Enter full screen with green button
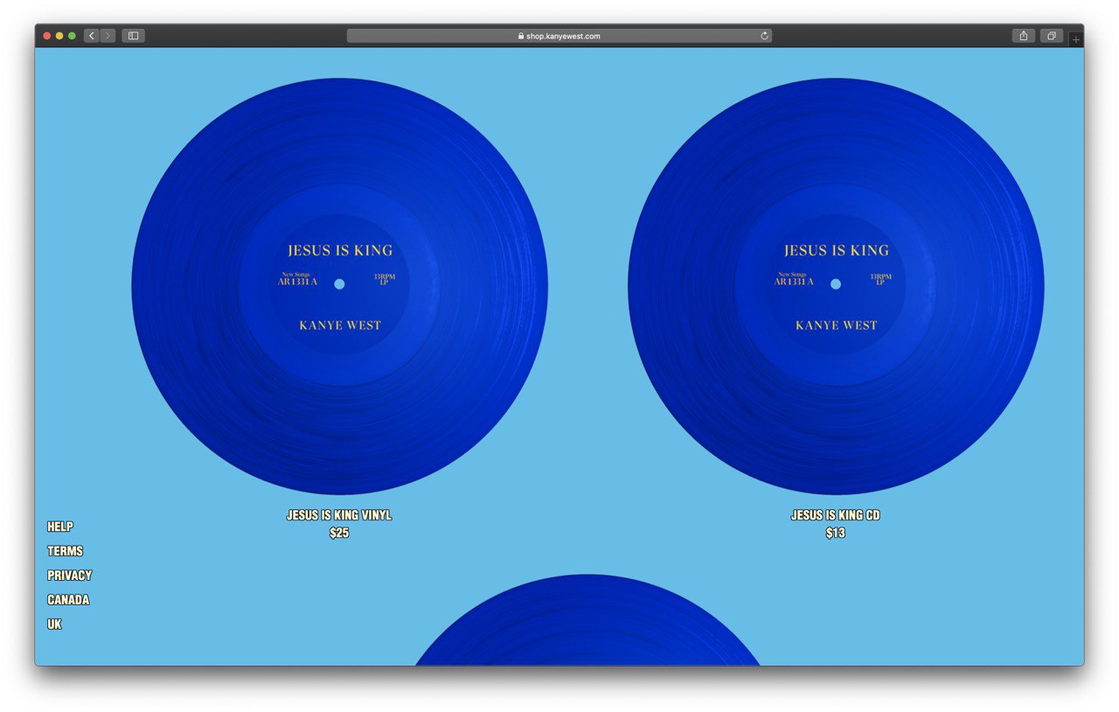 pos(72,36)
